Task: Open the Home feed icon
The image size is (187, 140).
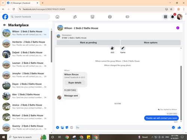Action: [x=57, y=17]
